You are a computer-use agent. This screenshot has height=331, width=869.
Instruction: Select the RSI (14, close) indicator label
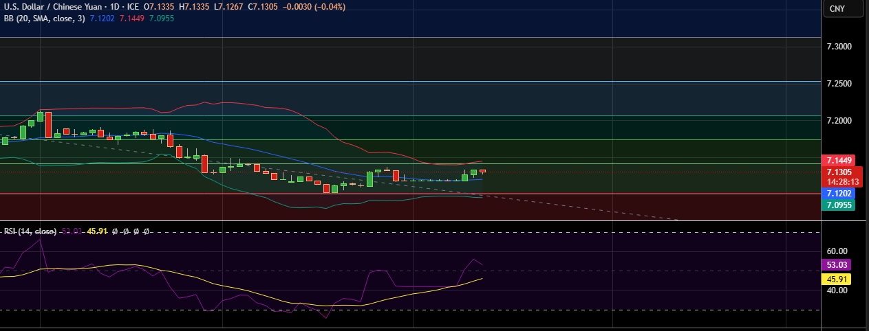(x=29, y=232)
